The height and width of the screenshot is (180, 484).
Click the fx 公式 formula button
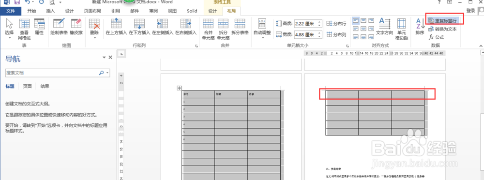437,37
